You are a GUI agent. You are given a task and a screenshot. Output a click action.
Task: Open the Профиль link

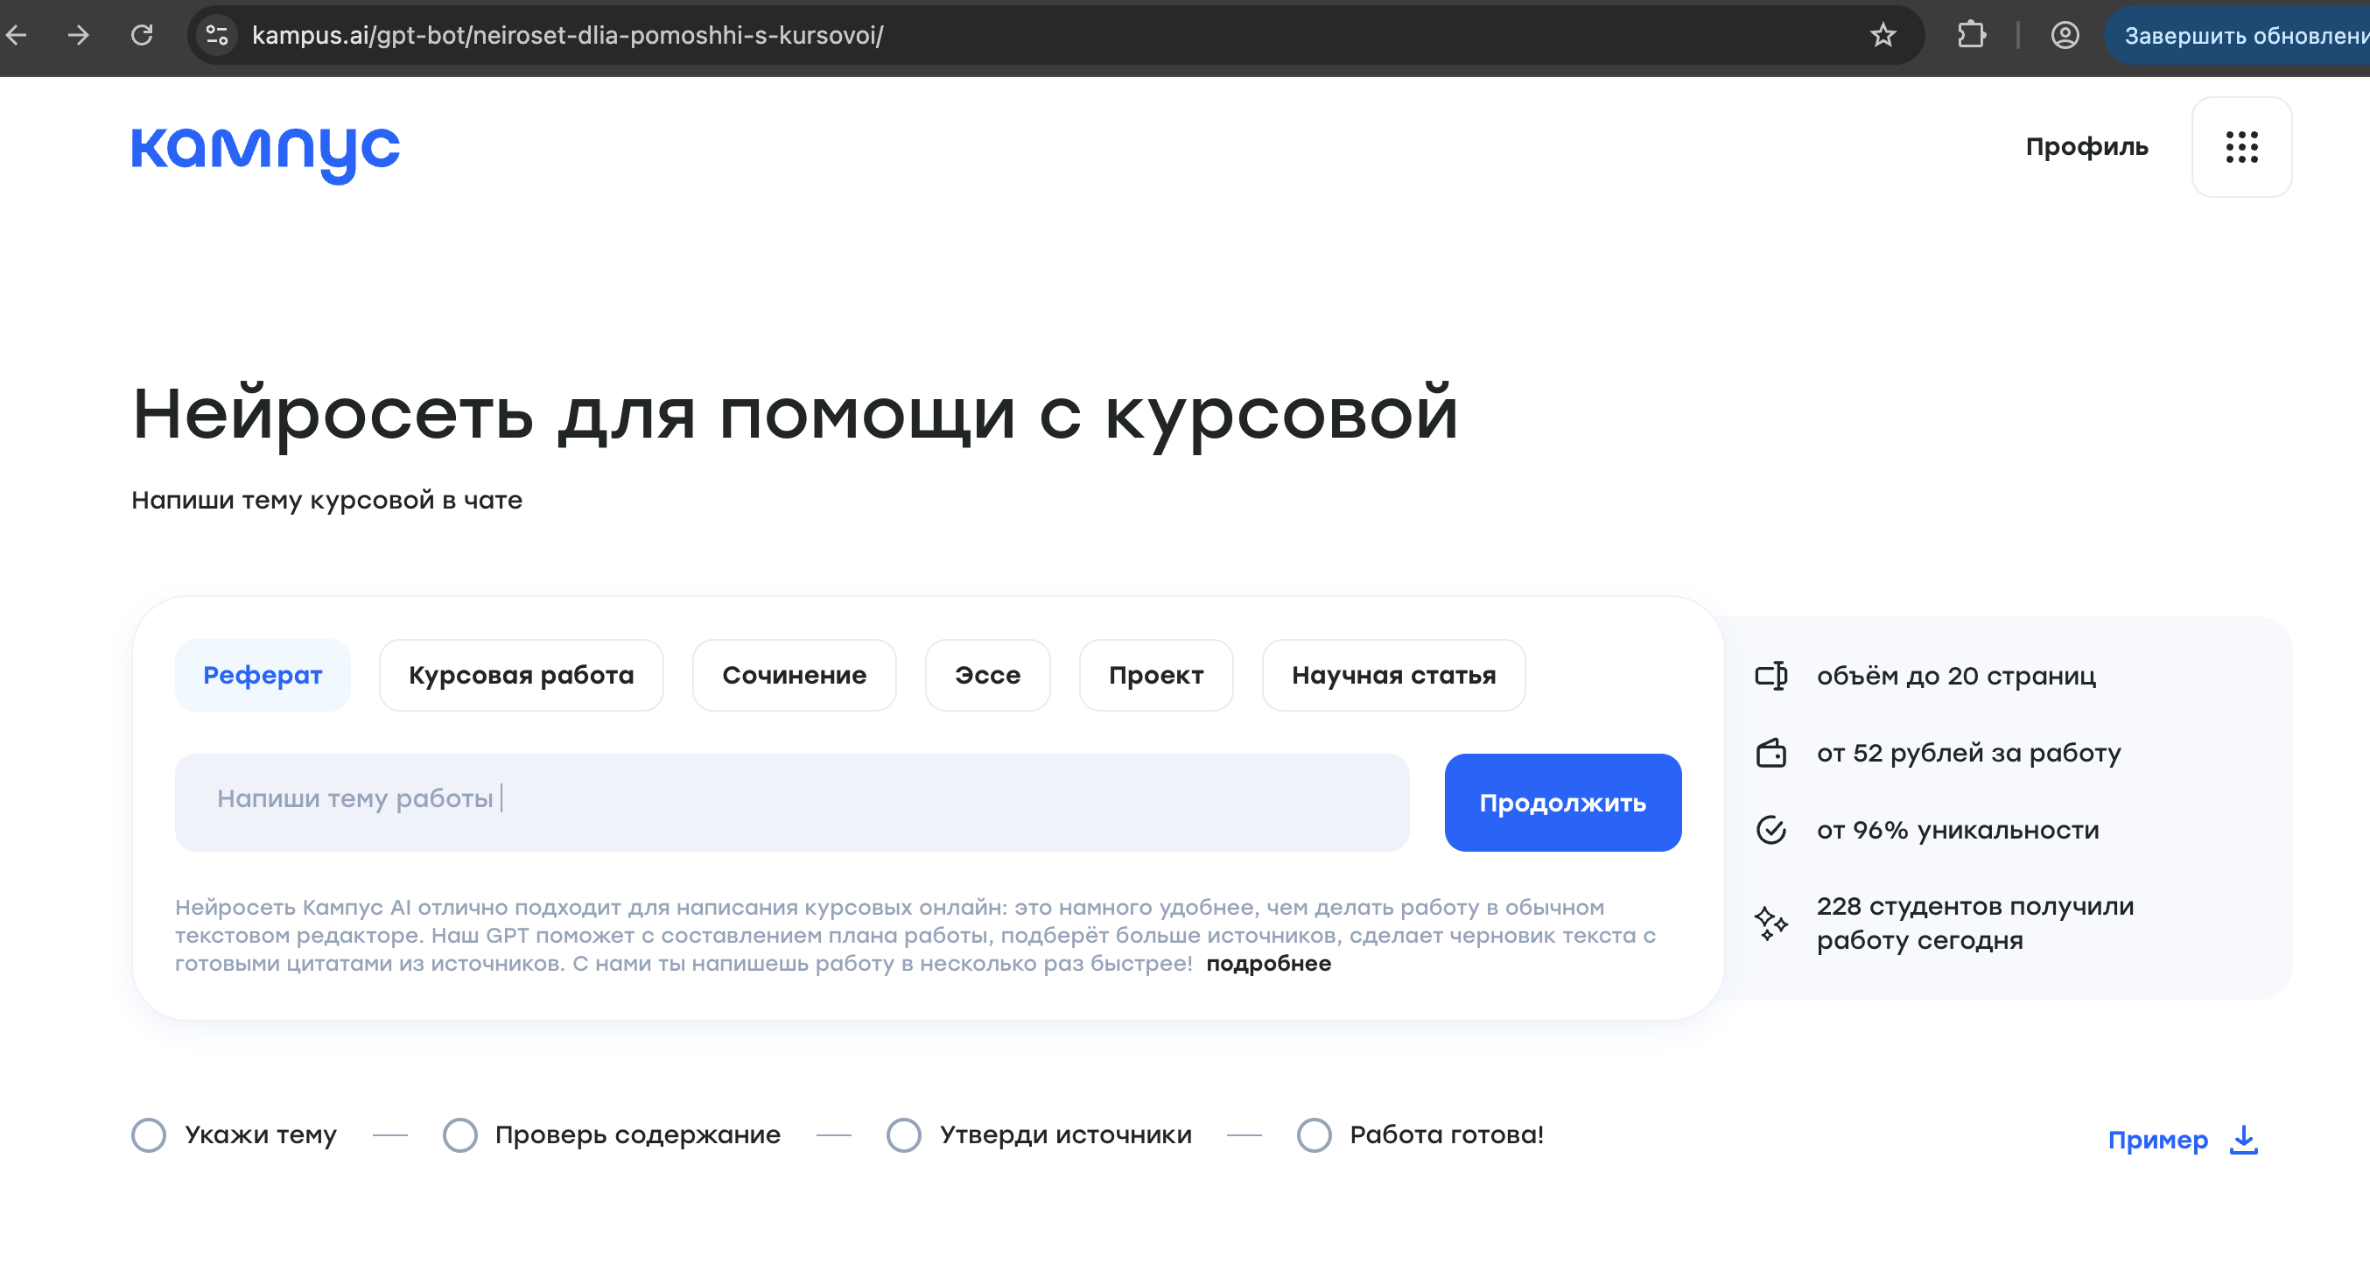click(x=2086, y=147)
